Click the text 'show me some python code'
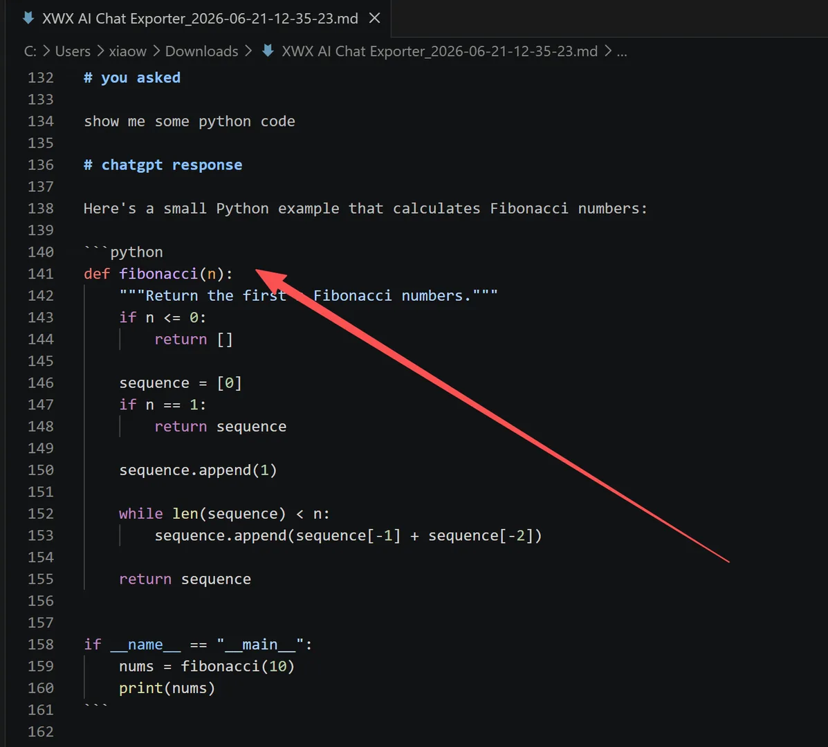Image resolution: width=828 pixels, height=747 pixels. [189, 122]
